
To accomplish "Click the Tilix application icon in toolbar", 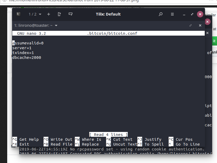I will 18,14.
